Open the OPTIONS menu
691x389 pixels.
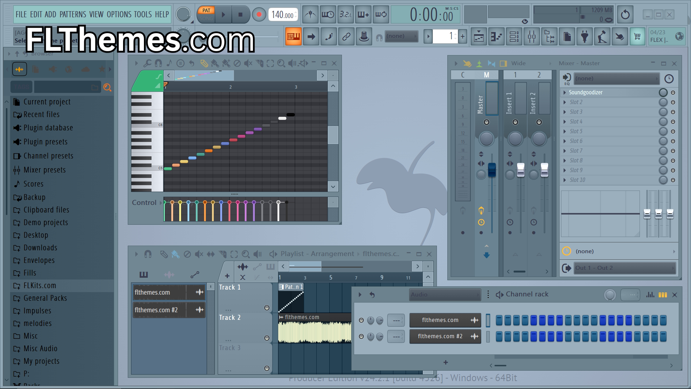119,14
